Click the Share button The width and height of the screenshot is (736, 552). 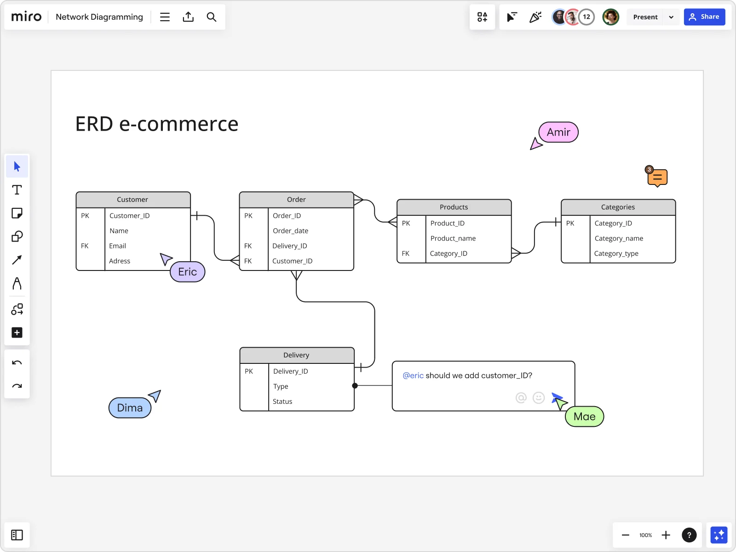pos(705,17)
